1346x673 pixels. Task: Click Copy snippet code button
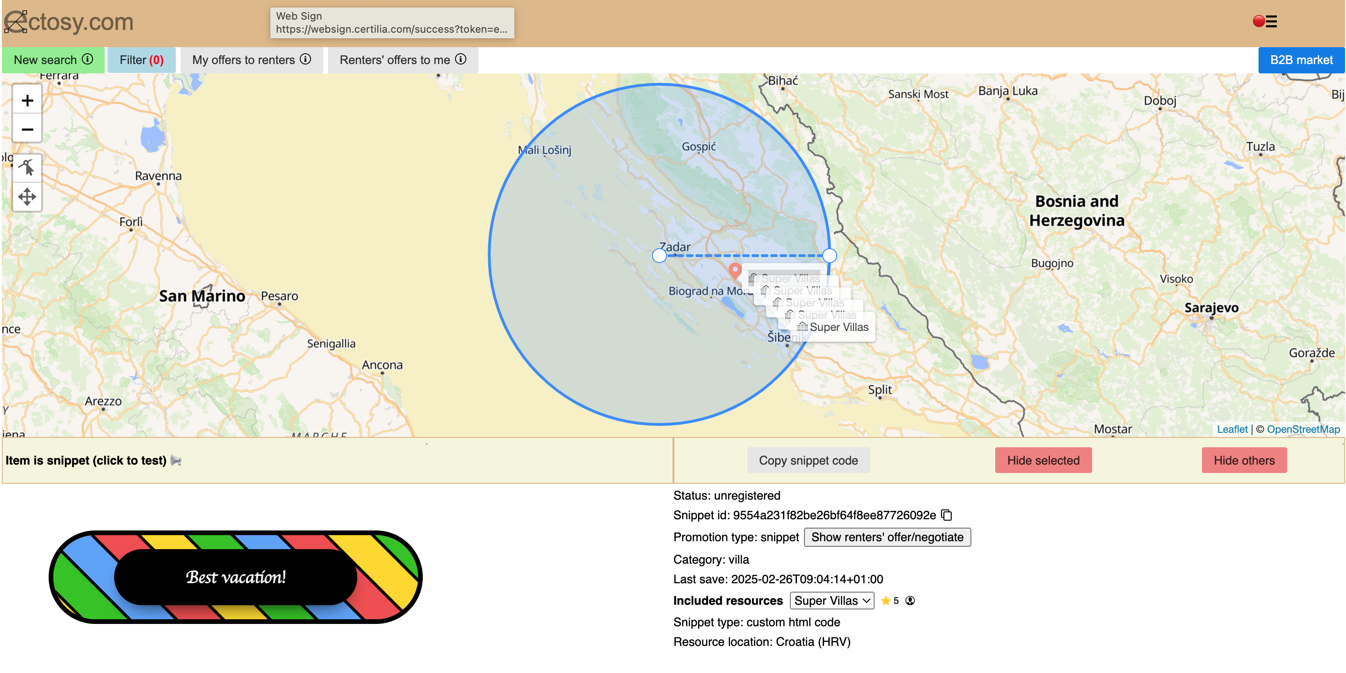(808, 460)
